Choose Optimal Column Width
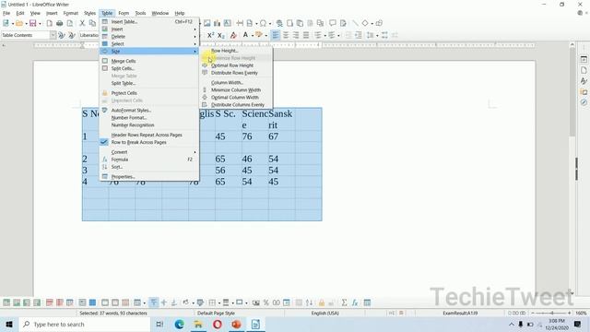Viewport: 590px width, 332px height. pyautogui.click(x=236, y=97)
